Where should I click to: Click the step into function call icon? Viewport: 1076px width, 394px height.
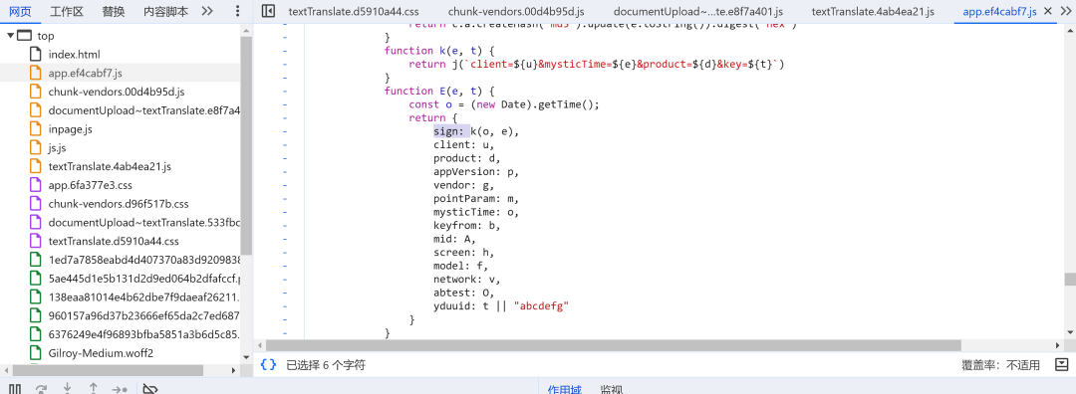pos(68,388)
